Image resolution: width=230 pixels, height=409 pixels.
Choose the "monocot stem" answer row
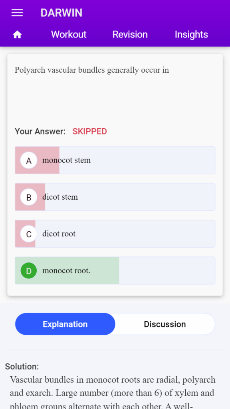(115, 160)
